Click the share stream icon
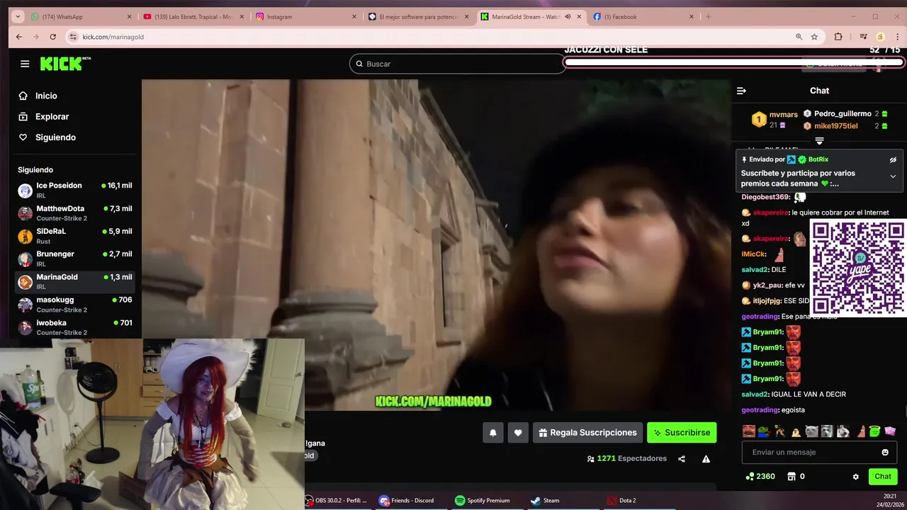907x510 pixels. tap(682, 459)
